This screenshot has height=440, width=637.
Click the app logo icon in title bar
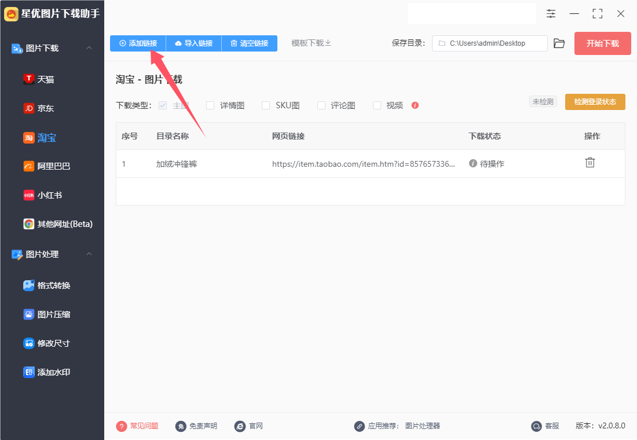[x=12, y=14]
